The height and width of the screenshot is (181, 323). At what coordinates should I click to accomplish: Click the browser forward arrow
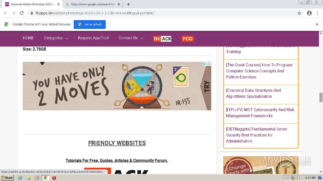(14, 13)
